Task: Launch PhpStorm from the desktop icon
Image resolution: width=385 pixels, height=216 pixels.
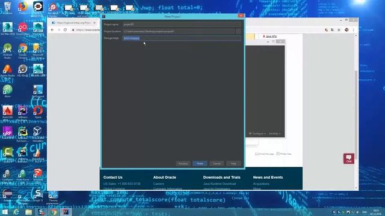Action: [23, 112]
